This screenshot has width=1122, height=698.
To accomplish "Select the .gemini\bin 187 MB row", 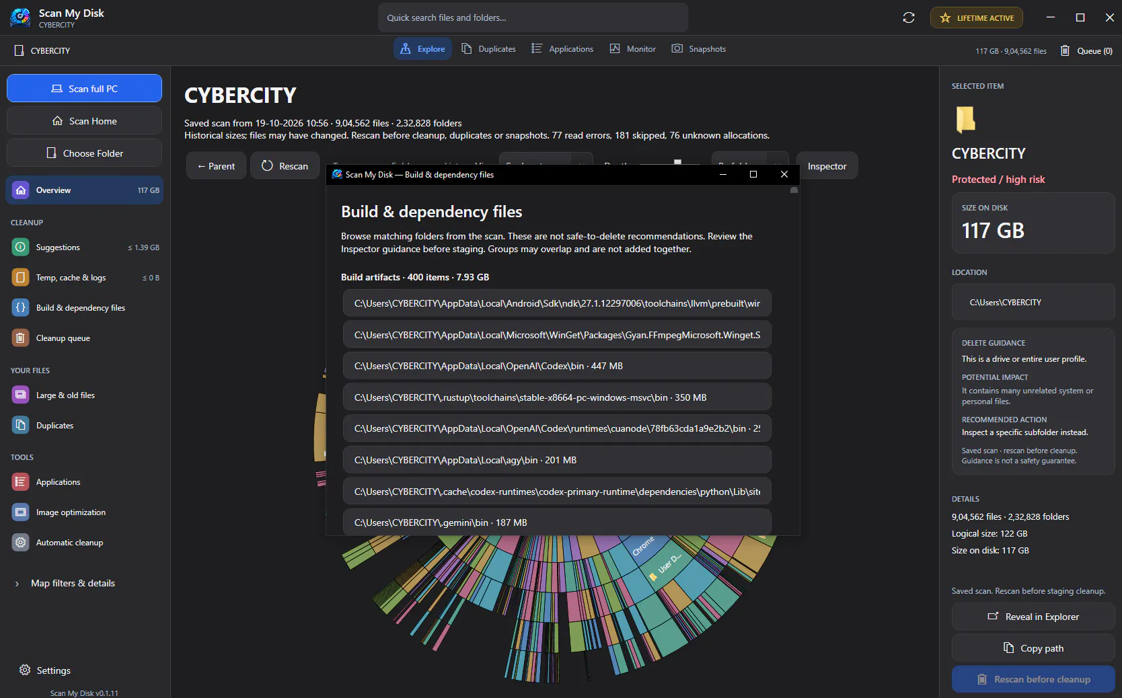I will click(556, 522).
